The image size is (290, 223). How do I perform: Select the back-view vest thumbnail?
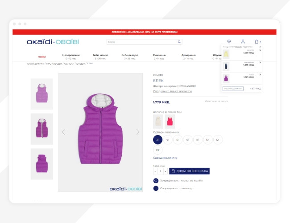point(42,164)
